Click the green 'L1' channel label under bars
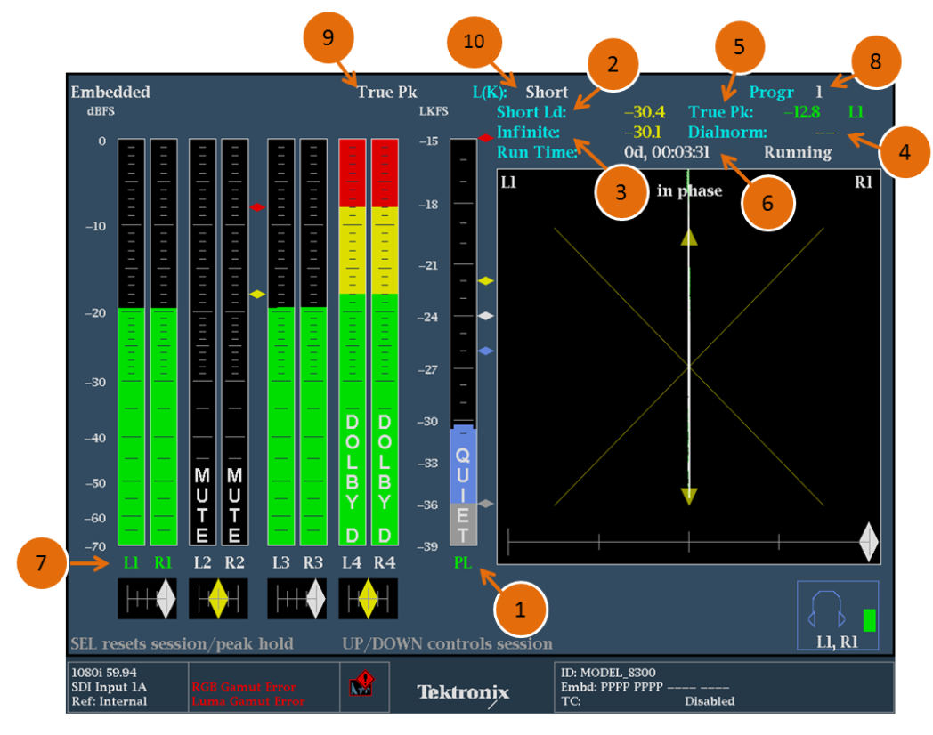933x735 pixels. (x=131, y=562)
